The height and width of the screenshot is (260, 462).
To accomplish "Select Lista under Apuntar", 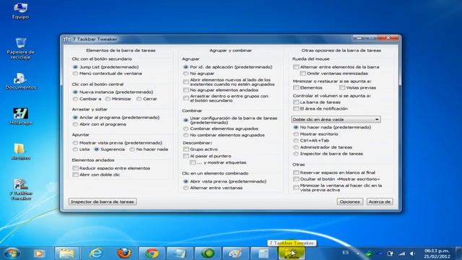I will pos(82,149).
